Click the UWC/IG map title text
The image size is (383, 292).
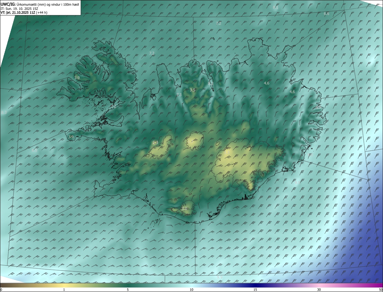(x=40, y=4)
